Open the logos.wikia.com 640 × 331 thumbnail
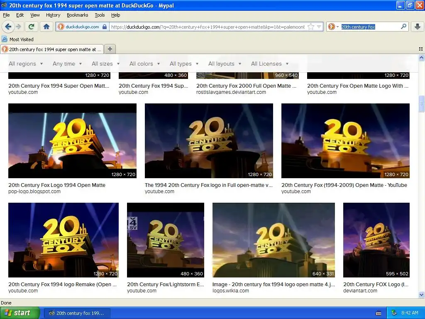 click(x=274, y=240)
